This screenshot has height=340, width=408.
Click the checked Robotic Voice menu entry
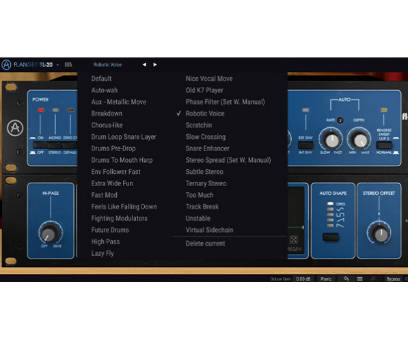tap(205, 114)
